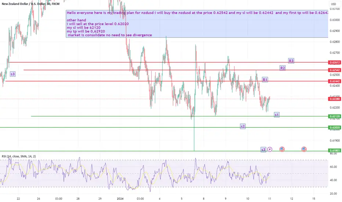The height and width of the screenshot is (202, 342).
Task: Select the R2 resistance label
Action: pos(283,68)
